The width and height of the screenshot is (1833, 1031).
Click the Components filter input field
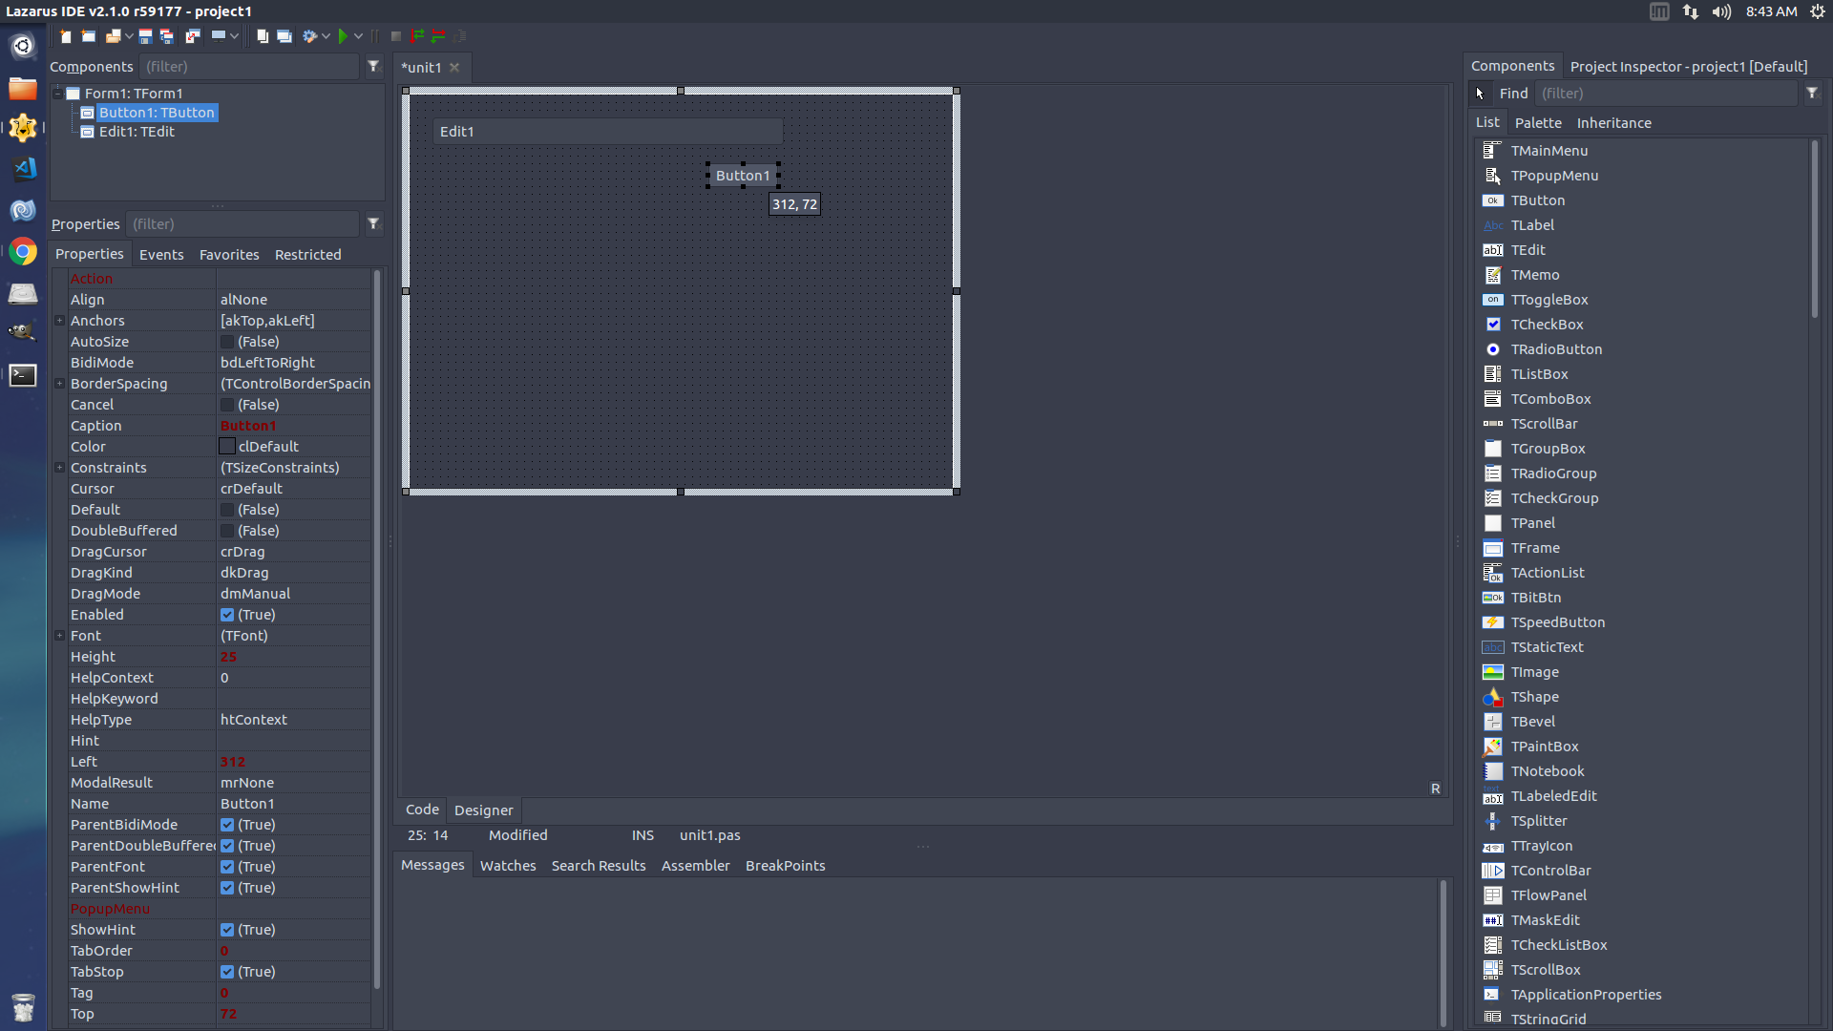(x=248, y=67)
